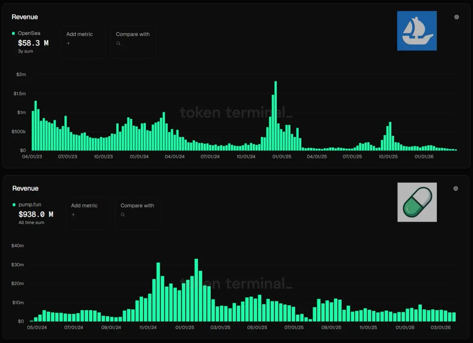This screenshot has width=473, height=343.
Task: Click 10/01/25 date on OpenSea axis
Action: click(x=388, y=157)
